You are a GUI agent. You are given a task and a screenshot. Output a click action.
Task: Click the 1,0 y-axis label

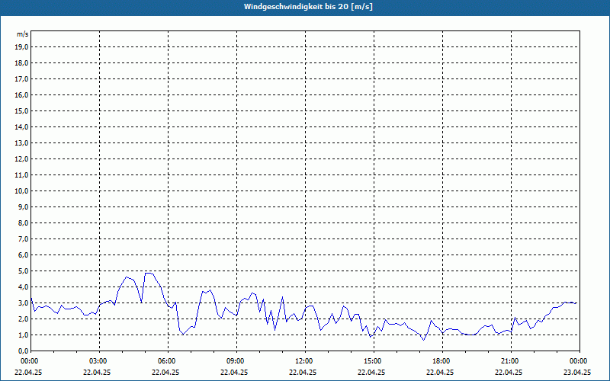point(23,335)
